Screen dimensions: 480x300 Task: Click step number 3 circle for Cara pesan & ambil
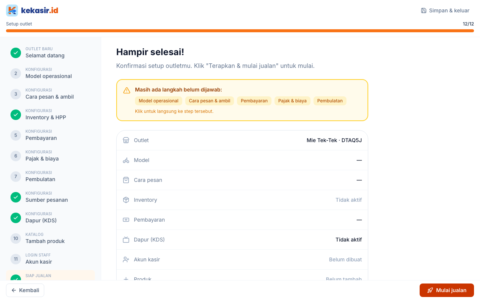(16, 94)
